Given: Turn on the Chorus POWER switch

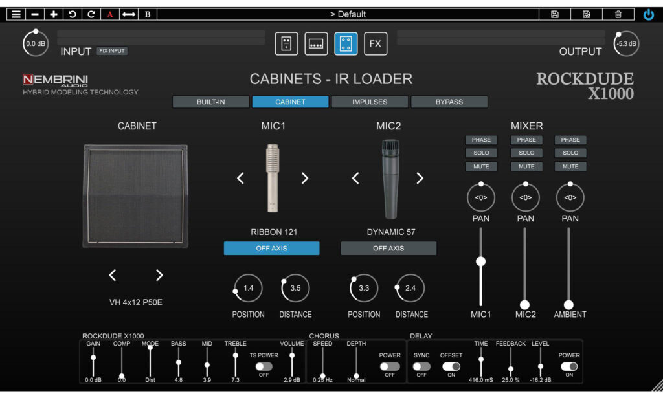Looking at the screenshot, I should tap(389, 366).
